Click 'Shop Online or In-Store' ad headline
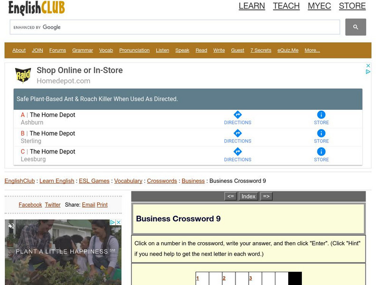The height and width of the screenshot is (285, 376). click(80, 70)
